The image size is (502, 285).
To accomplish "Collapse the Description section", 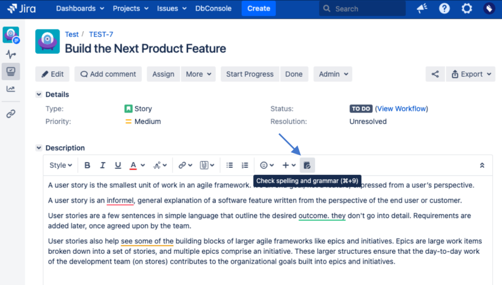I will (x=39, y=148).
